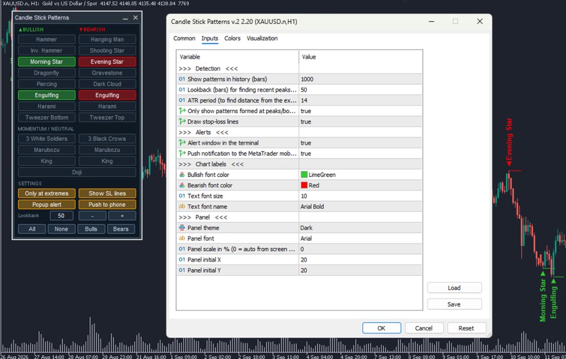Select the Inputs tab
This screenshot has height=359, width=566.
[210, 38]
